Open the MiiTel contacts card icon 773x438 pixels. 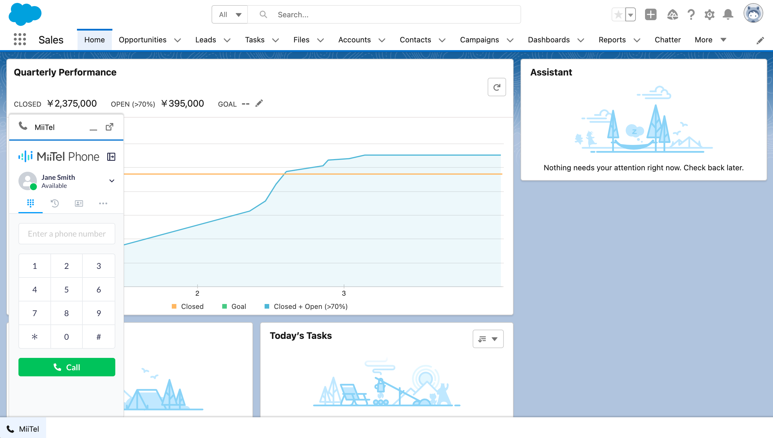(79, 204)
